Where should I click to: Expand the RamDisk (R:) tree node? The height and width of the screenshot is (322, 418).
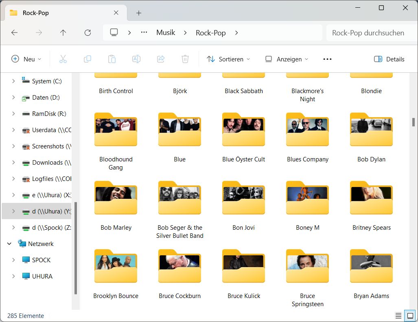tap(13, 114)
